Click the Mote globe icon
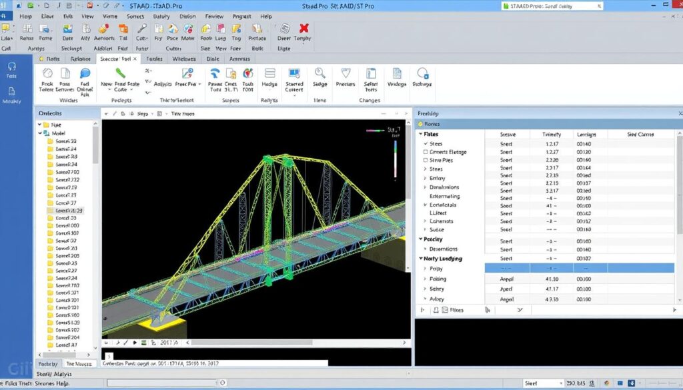 (x=187, y=29)
